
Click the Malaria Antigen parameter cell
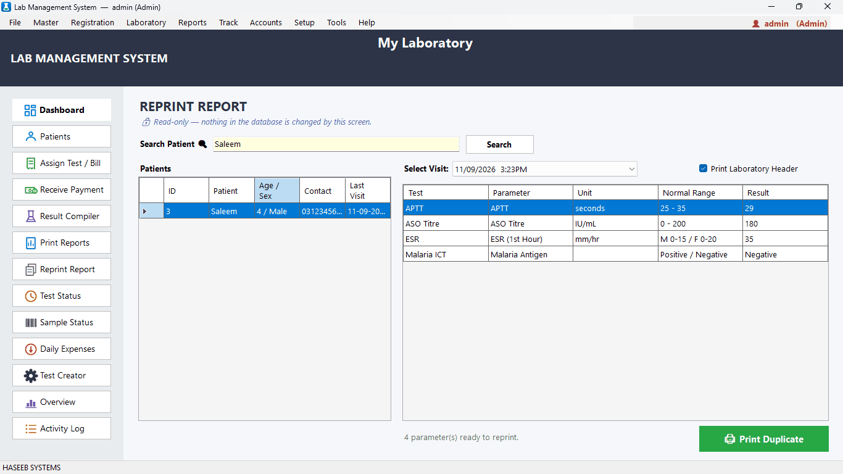click(531, 254)
